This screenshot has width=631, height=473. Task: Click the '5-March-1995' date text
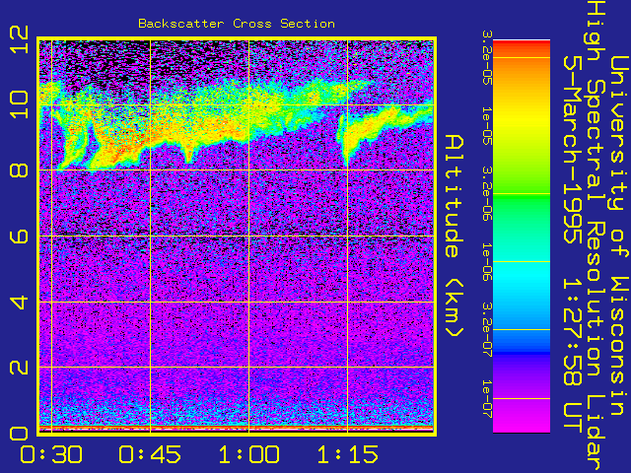[x=572, y=149]
